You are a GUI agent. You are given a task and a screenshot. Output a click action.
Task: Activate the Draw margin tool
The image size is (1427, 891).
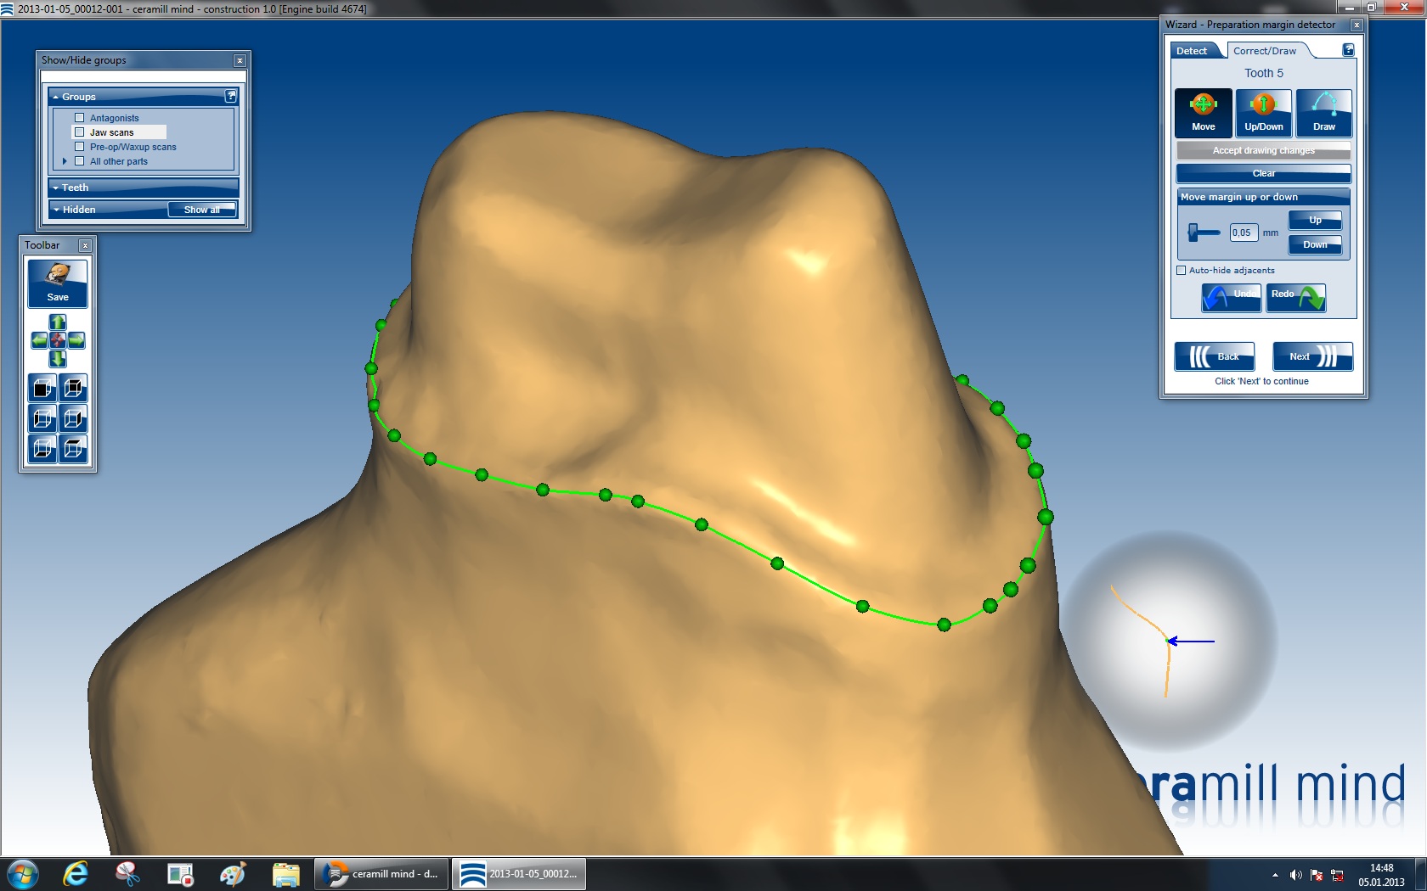(x=1324, y=113)
